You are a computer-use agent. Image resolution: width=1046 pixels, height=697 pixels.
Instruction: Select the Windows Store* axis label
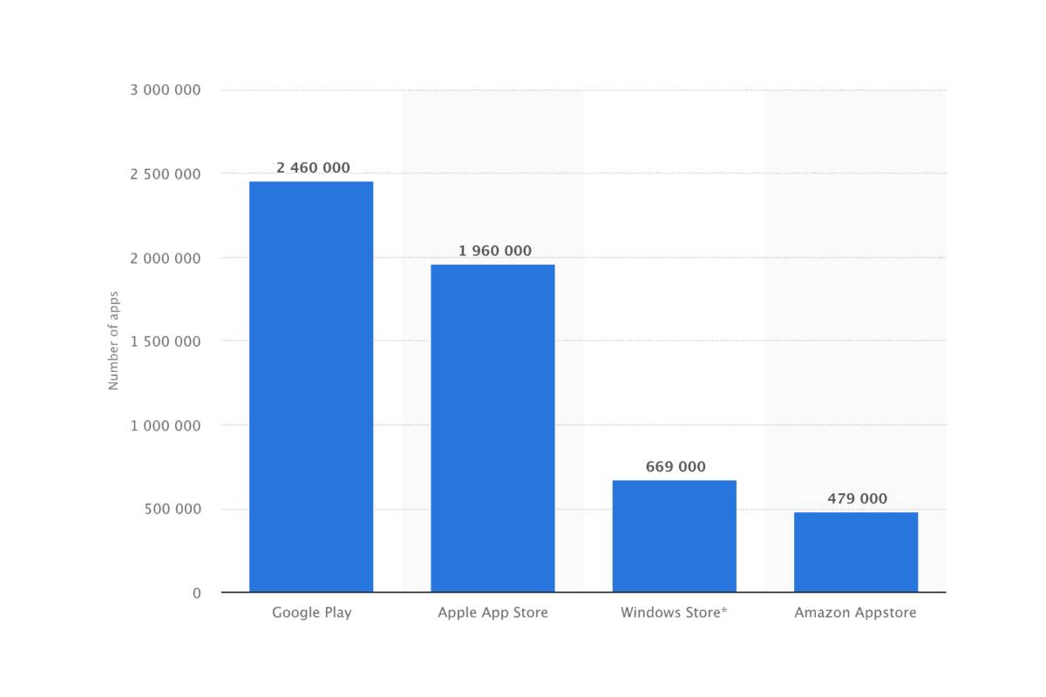pos(674,612)
